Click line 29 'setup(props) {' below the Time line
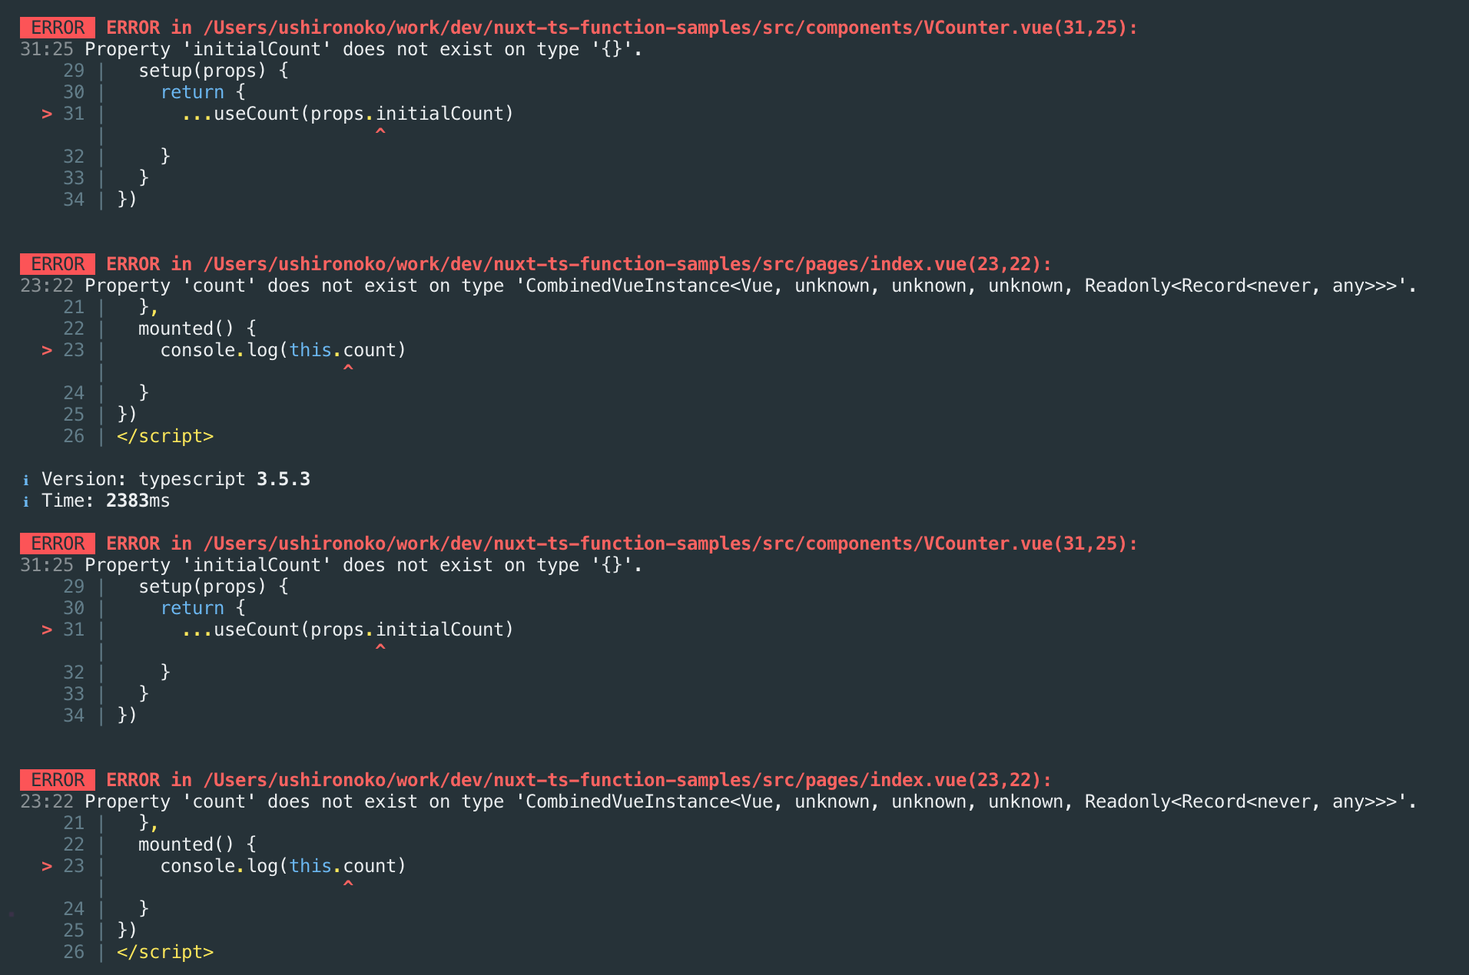Image resolution: width=1469 pixels, height=975 pixels. tap(214, 587)
